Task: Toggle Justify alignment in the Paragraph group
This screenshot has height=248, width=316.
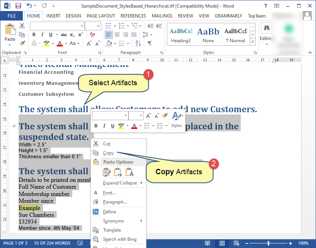Action: coord(134,35)
